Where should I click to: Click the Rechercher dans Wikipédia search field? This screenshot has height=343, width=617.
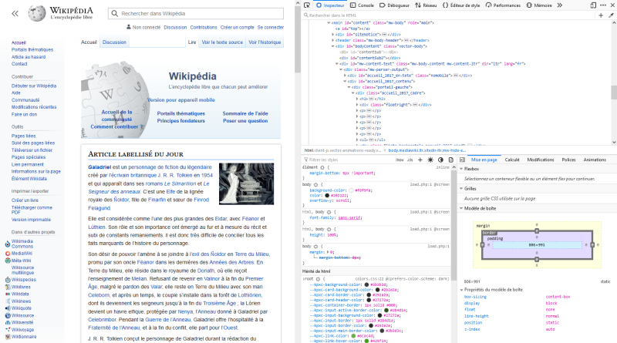click(196, 13)
